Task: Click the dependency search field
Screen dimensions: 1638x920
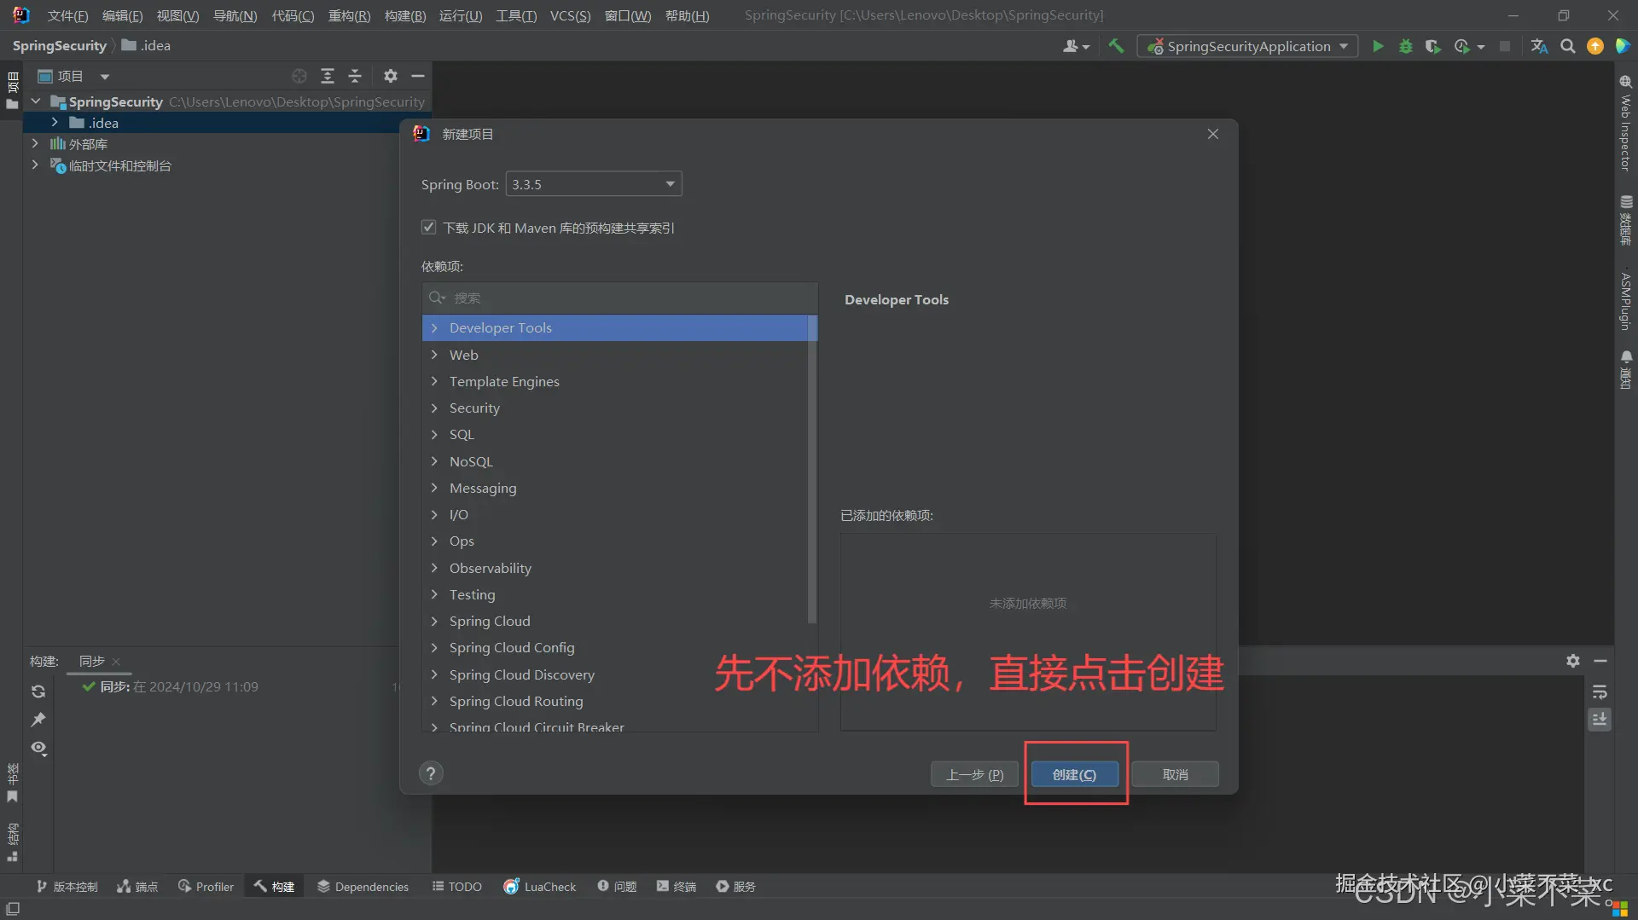Action: 620,298
